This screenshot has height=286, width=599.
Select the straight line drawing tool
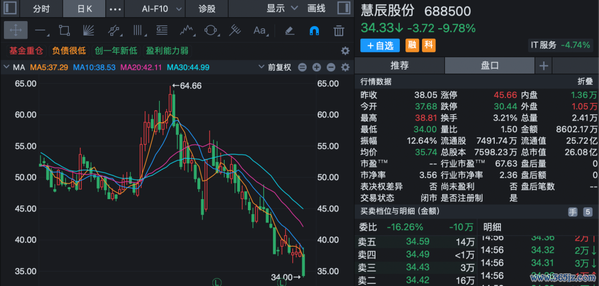coord(40,30)
